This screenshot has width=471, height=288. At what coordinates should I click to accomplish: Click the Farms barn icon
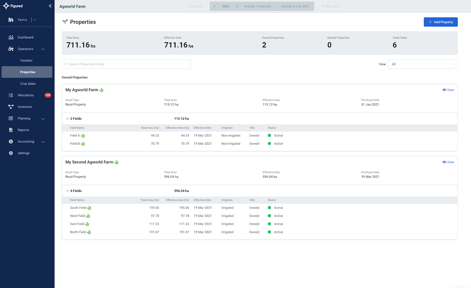pos(11,20)
